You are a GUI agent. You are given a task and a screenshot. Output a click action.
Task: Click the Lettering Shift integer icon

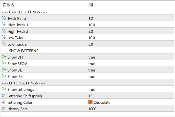[x=4, y=96]
